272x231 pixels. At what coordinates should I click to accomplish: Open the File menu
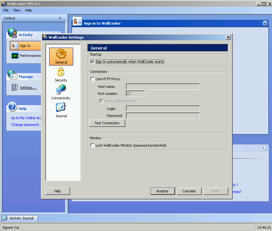(x=6, y=10)
